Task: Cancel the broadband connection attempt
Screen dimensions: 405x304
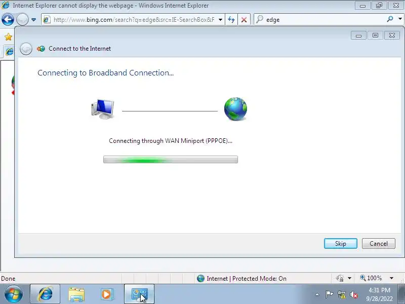Action: [378, 244]
